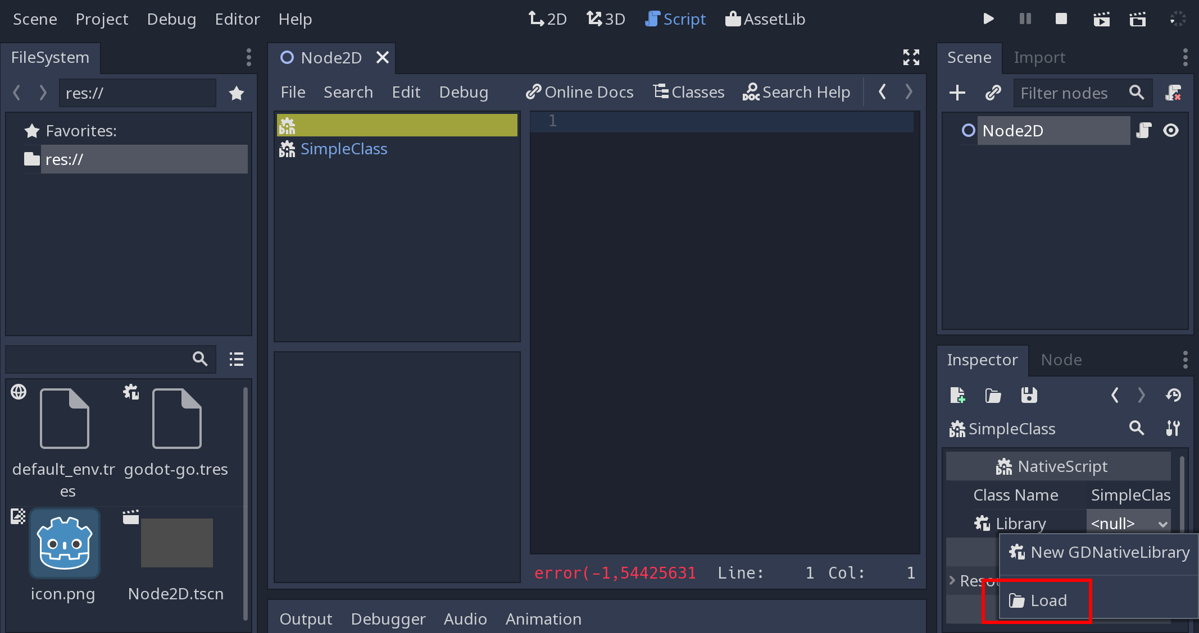This screenshot has width=1199, height=633.
Task: Switch to the Import tab
Action: pos(1039,57)
